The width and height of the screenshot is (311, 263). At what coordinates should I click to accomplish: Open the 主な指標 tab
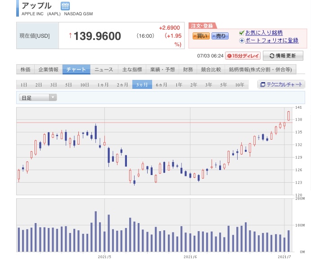132,70
